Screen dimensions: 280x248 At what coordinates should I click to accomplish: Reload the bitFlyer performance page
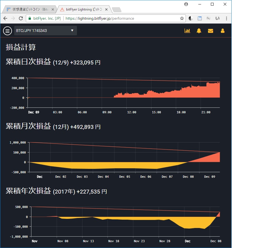tap(21, 18)
